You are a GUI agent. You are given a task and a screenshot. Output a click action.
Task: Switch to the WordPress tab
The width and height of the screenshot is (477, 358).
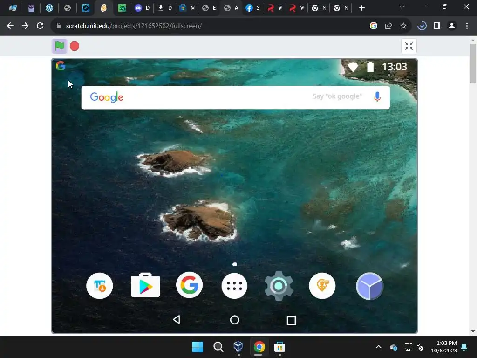point(49,8)
